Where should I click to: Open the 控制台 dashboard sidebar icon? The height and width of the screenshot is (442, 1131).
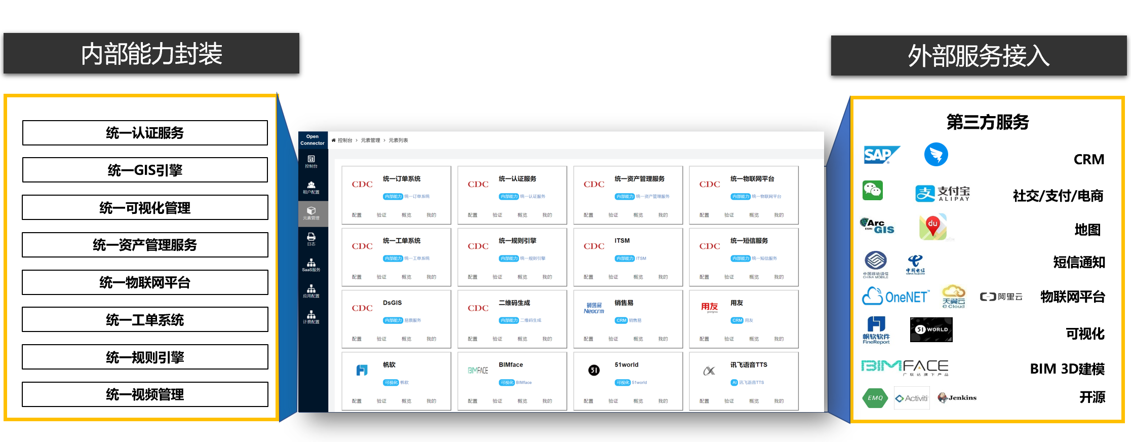[311, 159]
